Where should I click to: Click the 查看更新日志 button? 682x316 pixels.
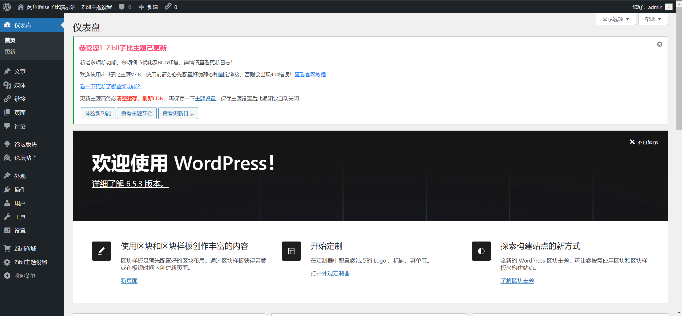(x=178, y=113)
